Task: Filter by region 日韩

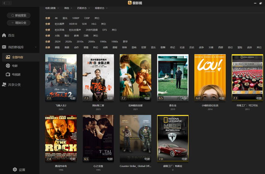Action: [x=86, y=36]
